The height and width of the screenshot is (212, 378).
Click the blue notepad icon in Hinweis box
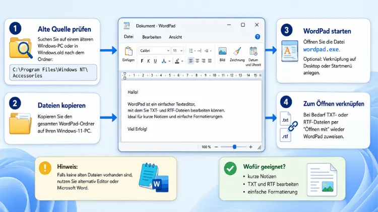coord(148,175)
